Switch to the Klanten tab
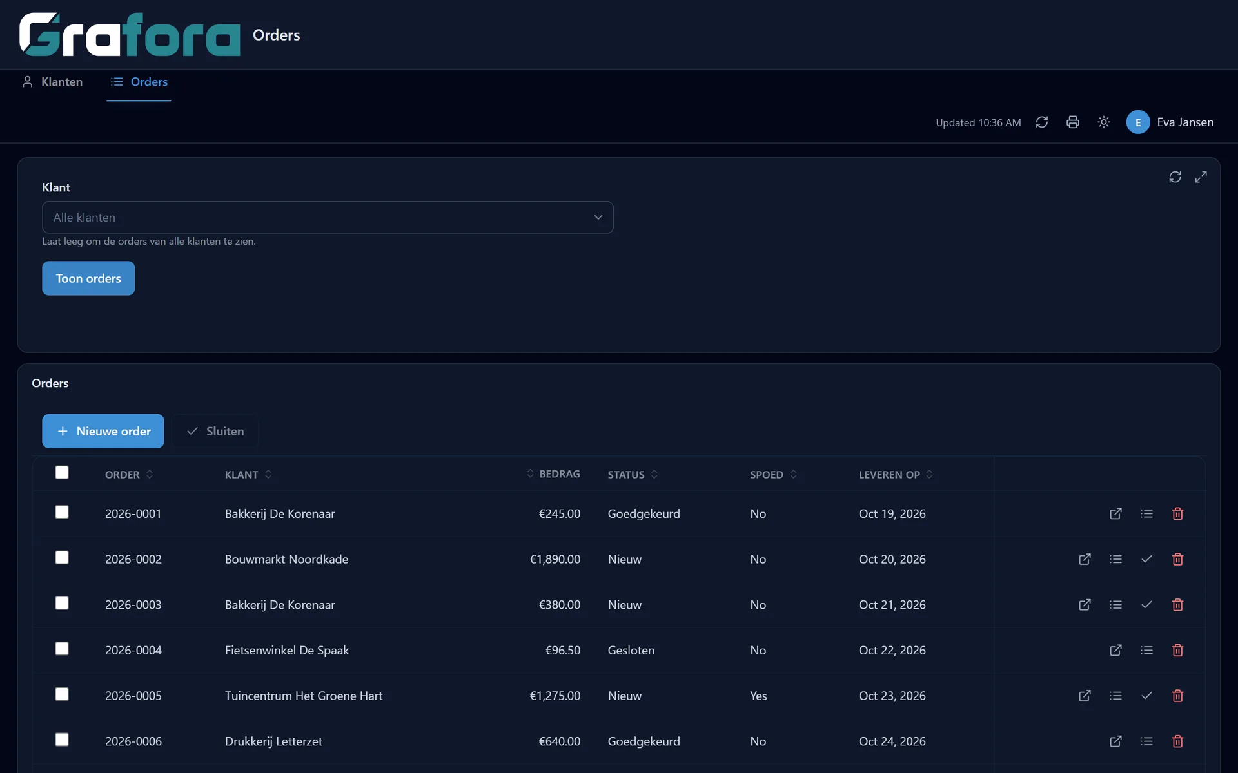 click(x=53, y=82)
